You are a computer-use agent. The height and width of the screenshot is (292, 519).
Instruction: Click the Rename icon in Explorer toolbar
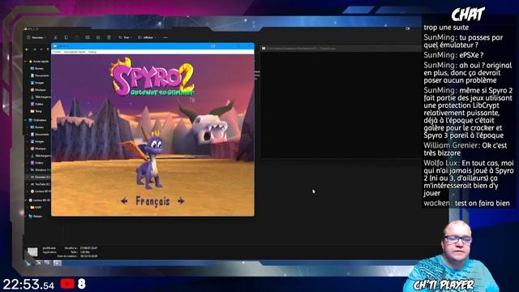point(88,37)
